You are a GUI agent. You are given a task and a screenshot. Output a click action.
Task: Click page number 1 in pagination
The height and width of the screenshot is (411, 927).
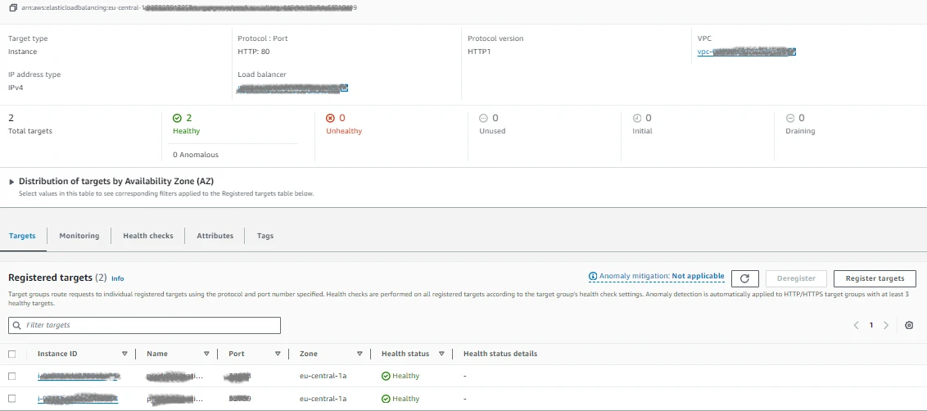point(870,325)
